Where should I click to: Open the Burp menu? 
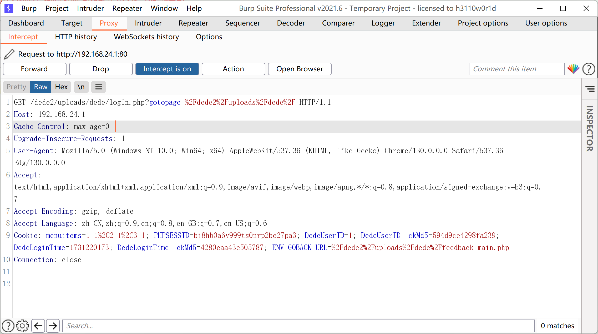point(29,8)
